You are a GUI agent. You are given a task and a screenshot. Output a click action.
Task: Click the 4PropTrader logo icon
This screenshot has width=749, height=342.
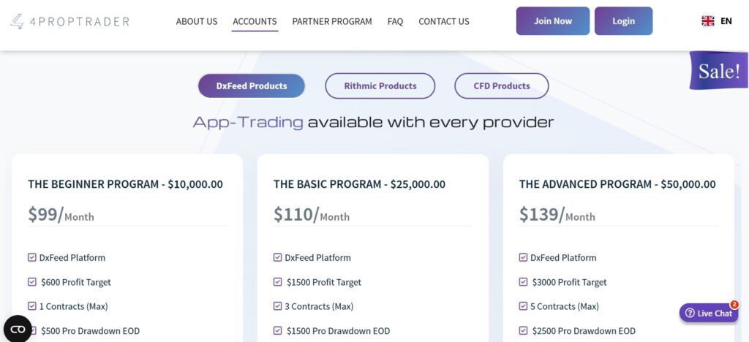pos(17,21)
